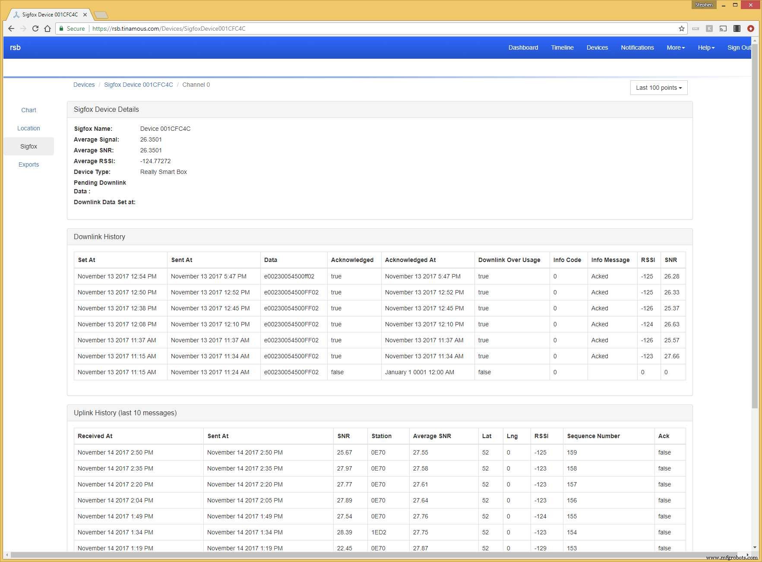Go to Notifications in the navbar
Viewport: 762px width, 562px height.
[x=637, y=47]
